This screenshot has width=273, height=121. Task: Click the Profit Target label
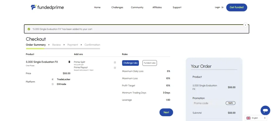pyautogui.click(x=129, y=86)
